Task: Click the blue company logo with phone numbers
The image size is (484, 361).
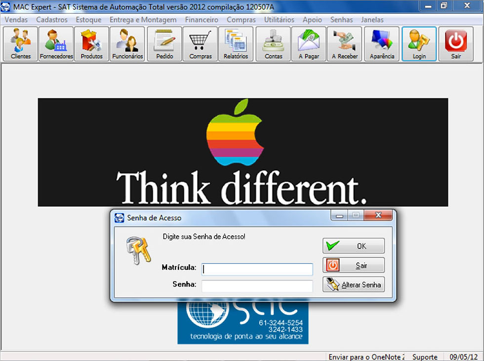Action: pyautogui.click(x=243, y=323)
